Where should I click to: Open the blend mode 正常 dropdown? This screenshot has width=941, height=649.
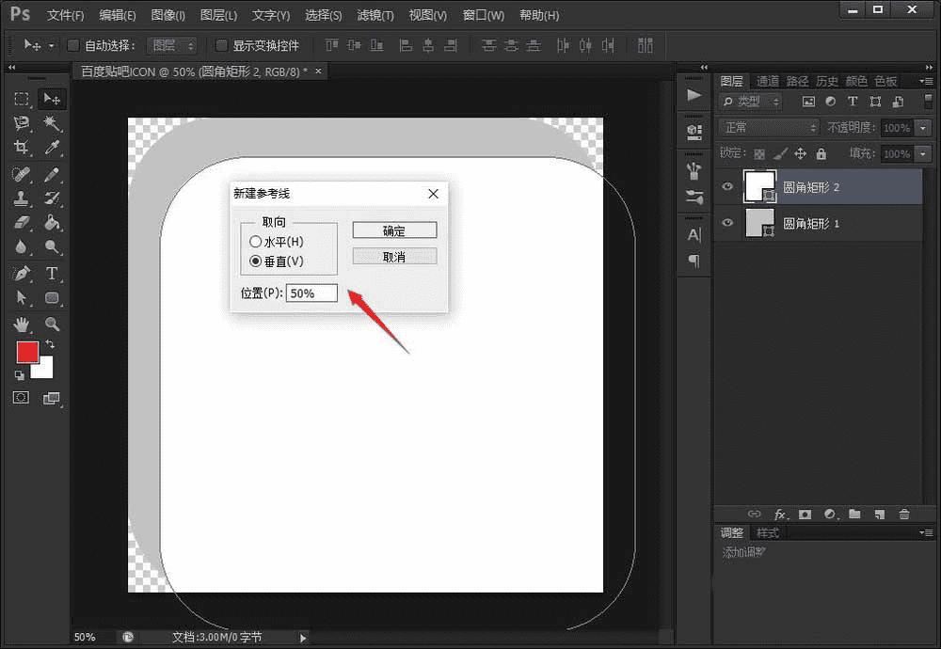tap(769, 127)
